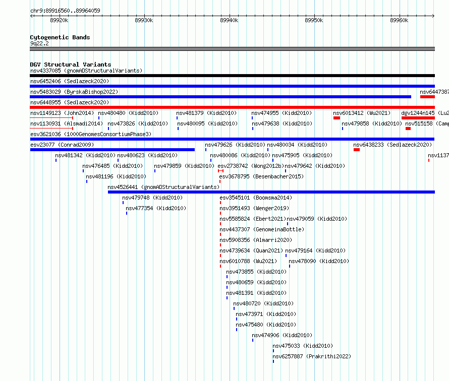Click nsv6010788 (Wu2021) variant
This screenshot has width=449, height=381.
click(248, 261)
